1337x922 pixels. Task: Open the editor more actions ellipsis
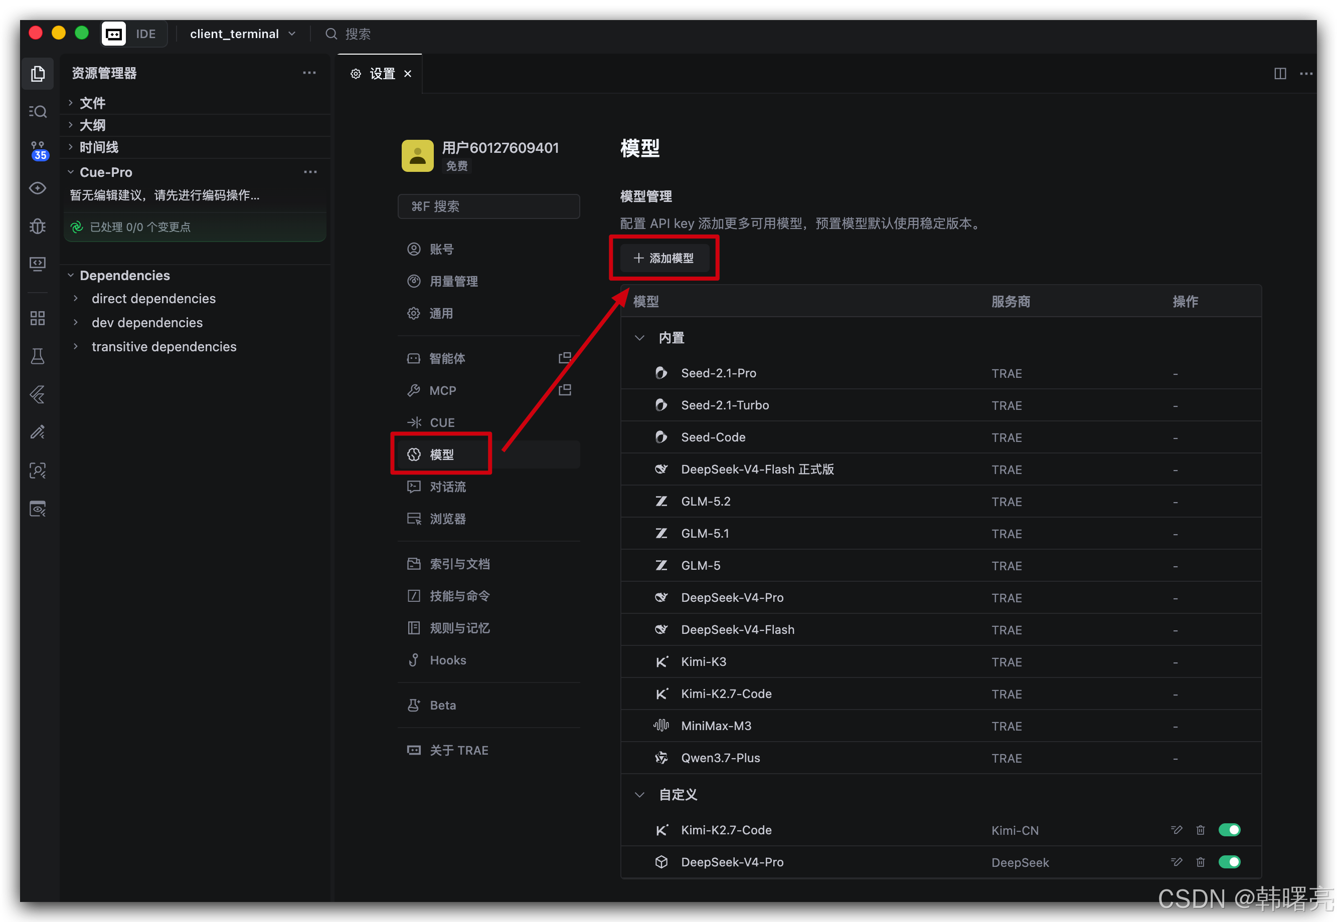pos(1306,73)
